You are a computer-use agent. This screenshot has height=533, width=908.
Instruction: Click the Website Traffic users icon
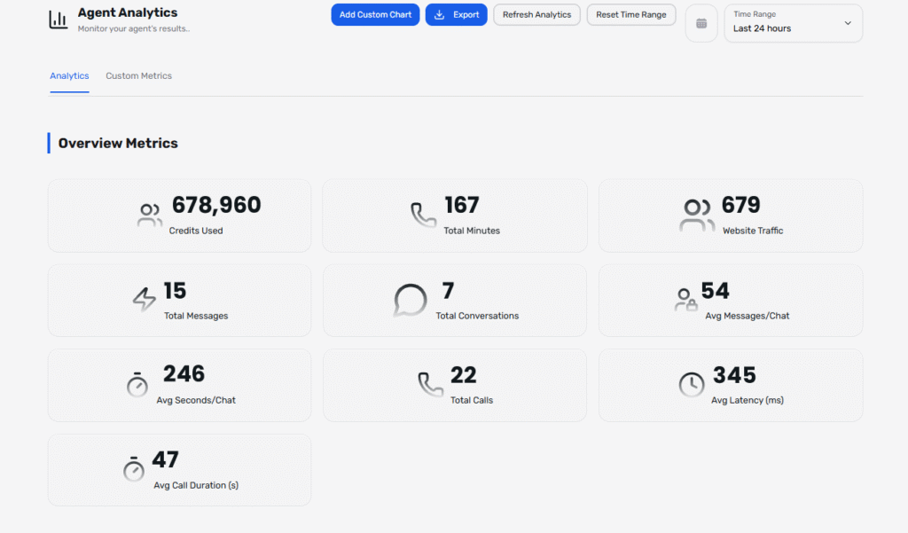(697, 215)
